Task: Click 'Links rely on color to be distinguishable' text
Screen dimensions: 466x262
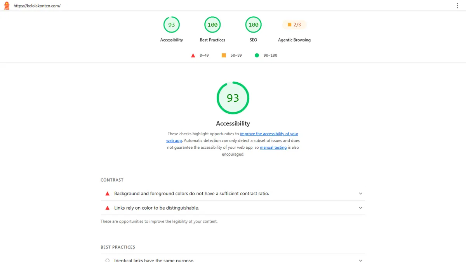Action: [x=156, y=208]
